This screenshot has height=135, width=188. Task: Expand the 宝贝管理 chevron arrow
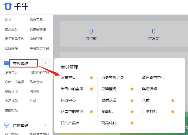[45, 63]
